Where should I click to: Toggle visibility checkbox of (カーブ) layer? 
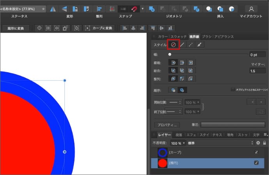pos(256,152)
